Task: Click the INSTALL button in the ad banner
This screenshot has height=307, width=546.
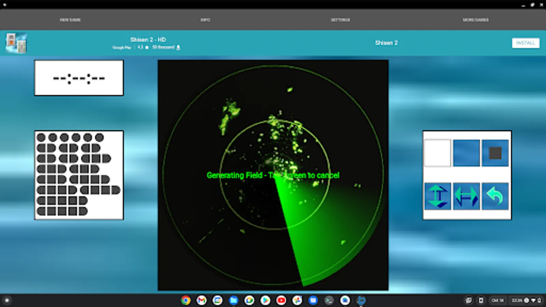Action: click(526, 43)
